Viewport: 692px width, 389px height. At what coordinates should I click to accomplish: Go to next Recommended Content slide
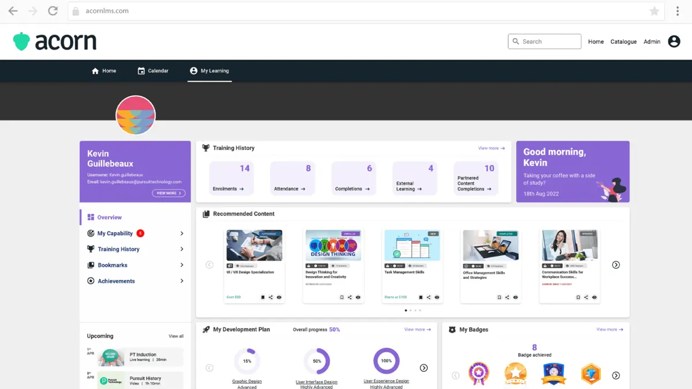click(x=616, y=265)
